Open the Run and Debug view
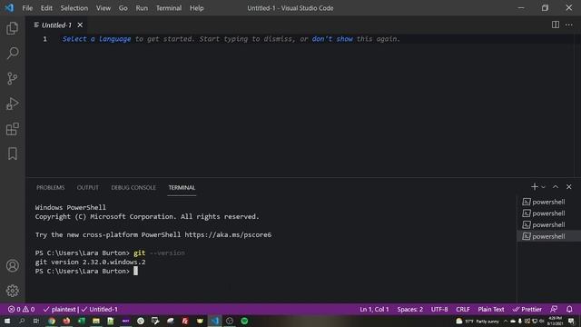This screenshot has height=327, width=581. pos(12,104)
